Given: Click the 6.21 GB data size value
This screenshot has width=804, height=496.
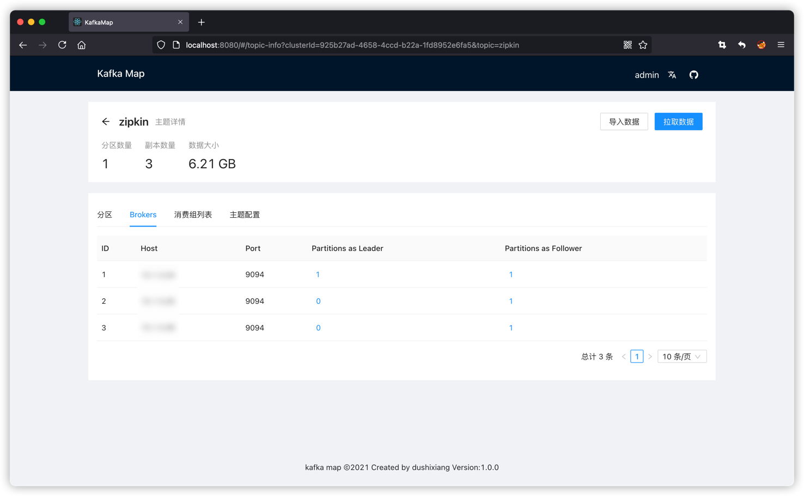Looking at the screenshot, I should 212,164.
